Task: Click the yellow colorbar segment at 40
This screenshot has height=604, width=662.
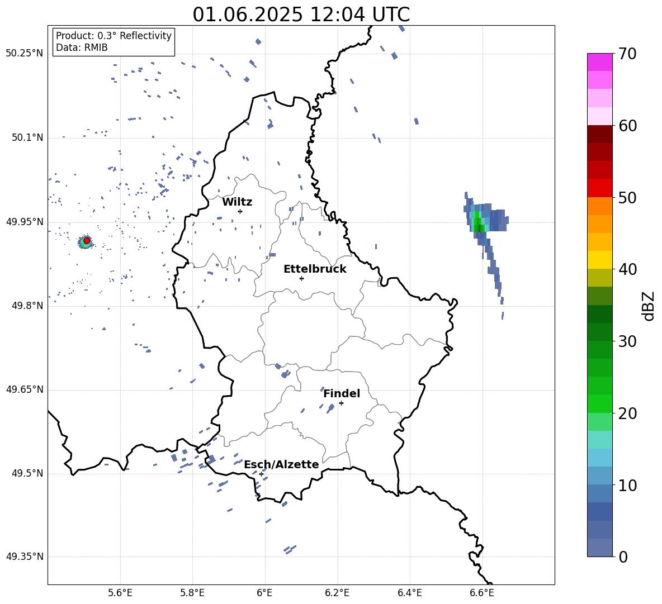Action: pos(599,260)
